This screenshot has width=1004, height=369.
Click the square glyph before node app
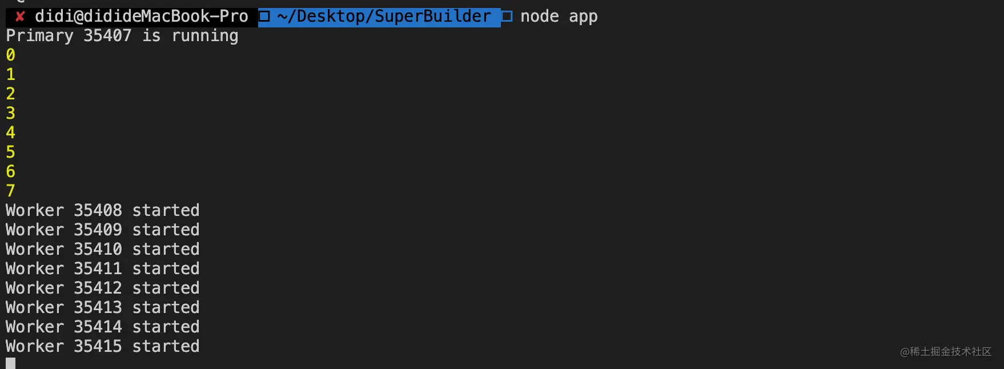coord(507,17)
